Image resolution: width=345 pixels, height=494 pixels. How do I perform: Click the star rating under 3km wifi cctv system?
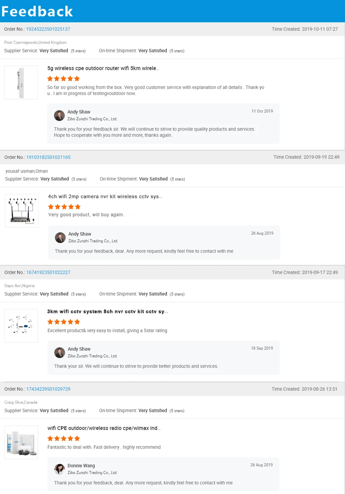coord(63,322)
